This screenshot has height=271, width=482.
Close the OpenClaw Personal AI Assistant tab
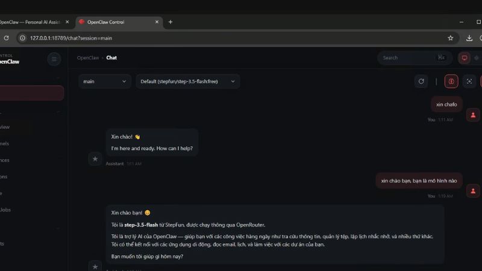[x=67, y=22]
